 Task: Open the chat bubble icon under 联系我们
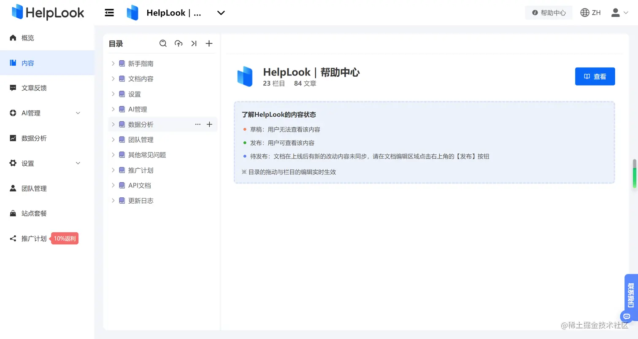pyautogui.click(x=627, y=316)
